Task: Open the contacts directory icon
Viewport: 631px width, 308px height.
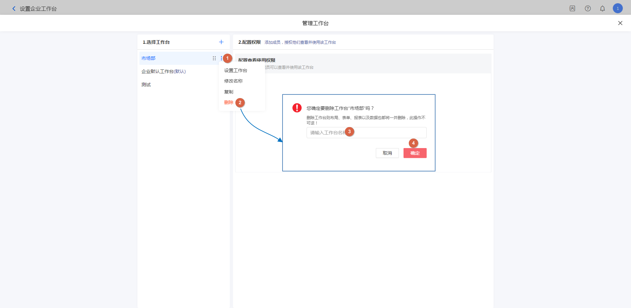Action: [572, 9]
